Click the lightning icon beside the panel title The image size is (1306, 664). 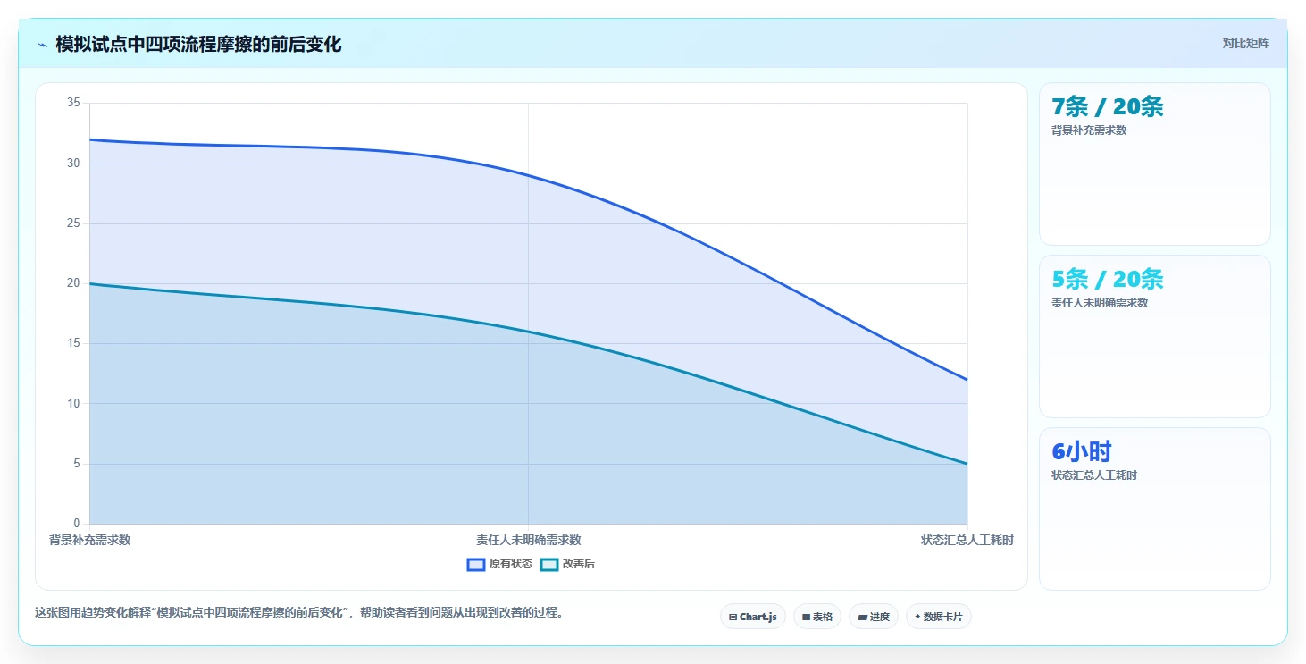tap(42, 45)
